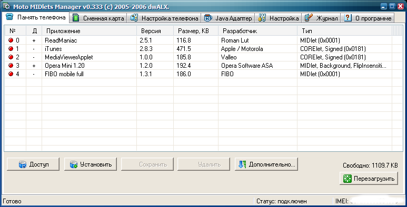407x207 pixels.
Task: Click the red dot icon for Opera Mini row
Action: click(11, 66)
